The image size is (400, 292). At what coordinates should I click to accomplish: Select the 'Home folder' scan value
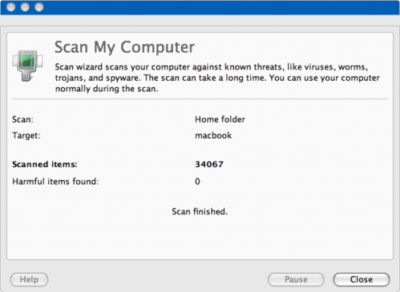tap(220, 119)
